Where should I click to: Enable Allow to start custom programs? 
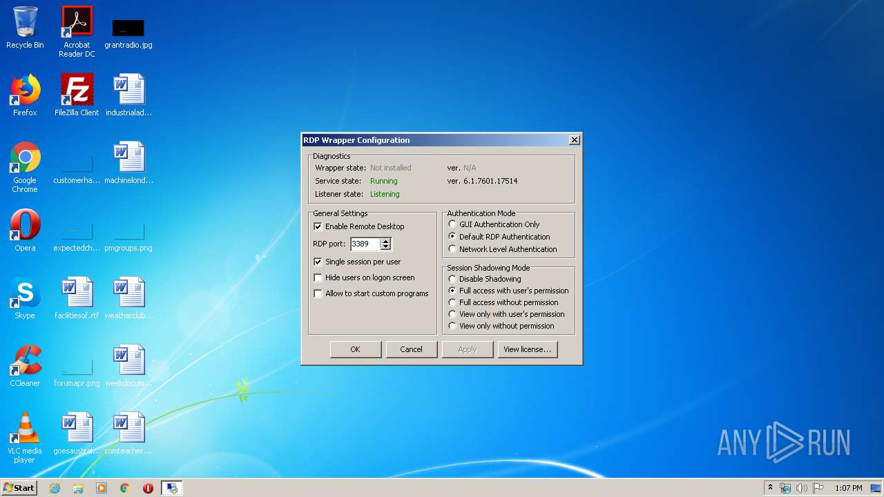pyautogui.click(x=371, y=293)
